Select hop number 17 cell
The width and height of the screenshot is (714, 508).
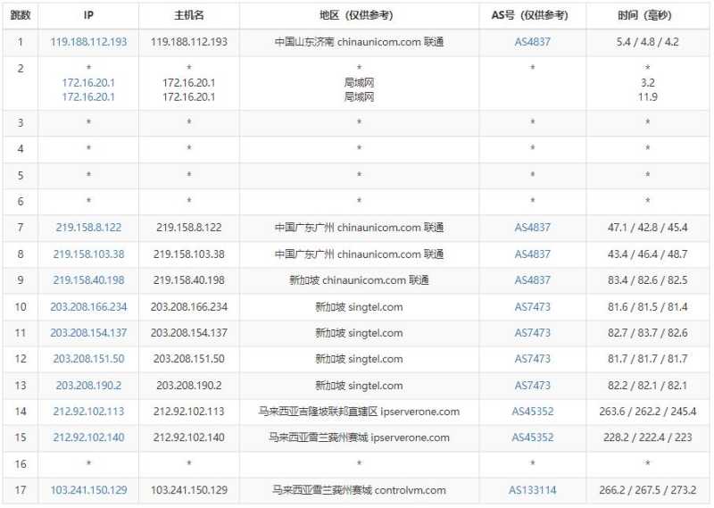21,490
